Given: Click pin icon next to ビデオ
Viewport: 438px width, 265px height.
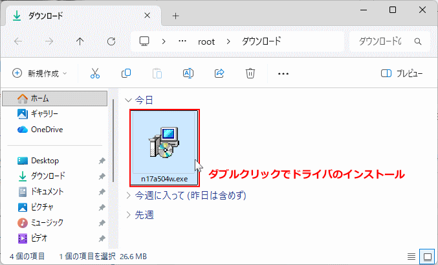Looking at the screenshot, I should tap(102, 238).
